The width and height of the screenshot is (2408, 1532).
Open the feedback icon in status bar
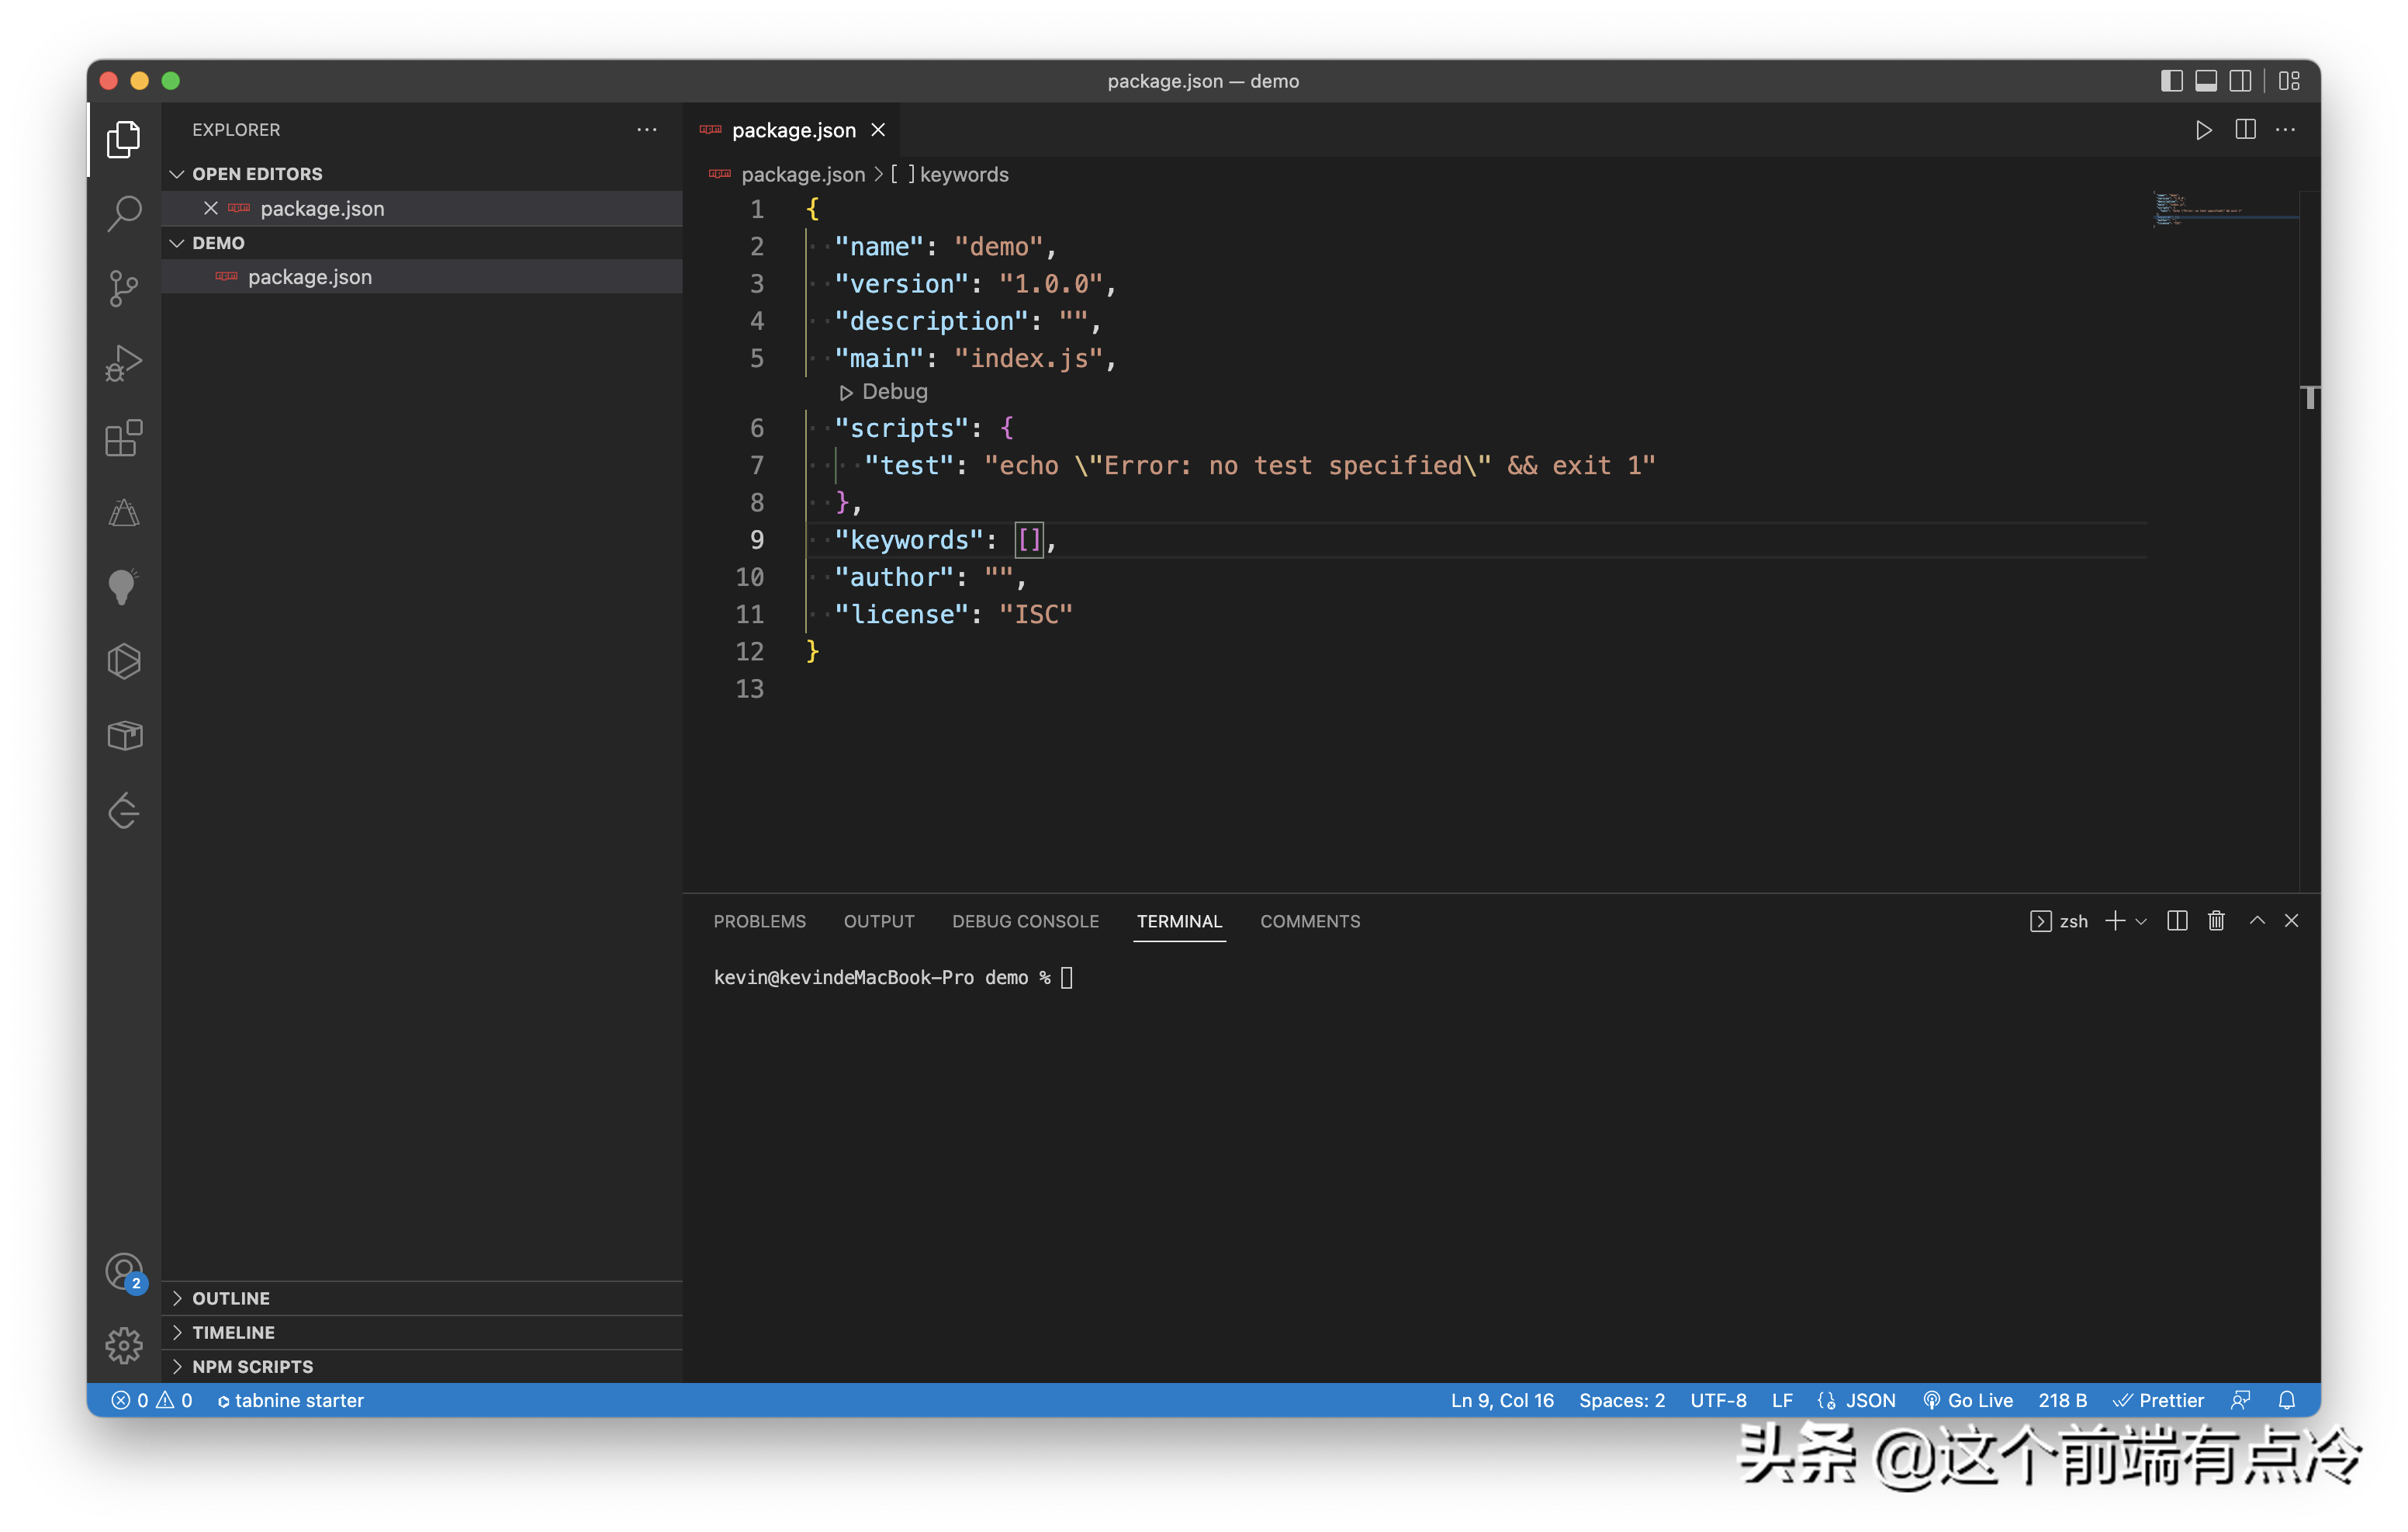(2241, 1400)
